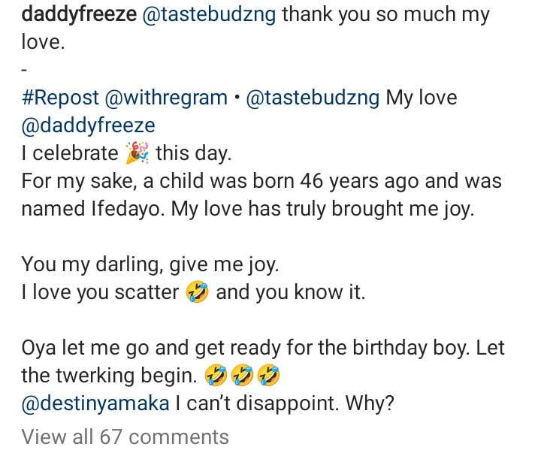Tap the comment 'I can't disappoint. Why?'
Viewport: 541px width, 450px height.
(285, 403)
